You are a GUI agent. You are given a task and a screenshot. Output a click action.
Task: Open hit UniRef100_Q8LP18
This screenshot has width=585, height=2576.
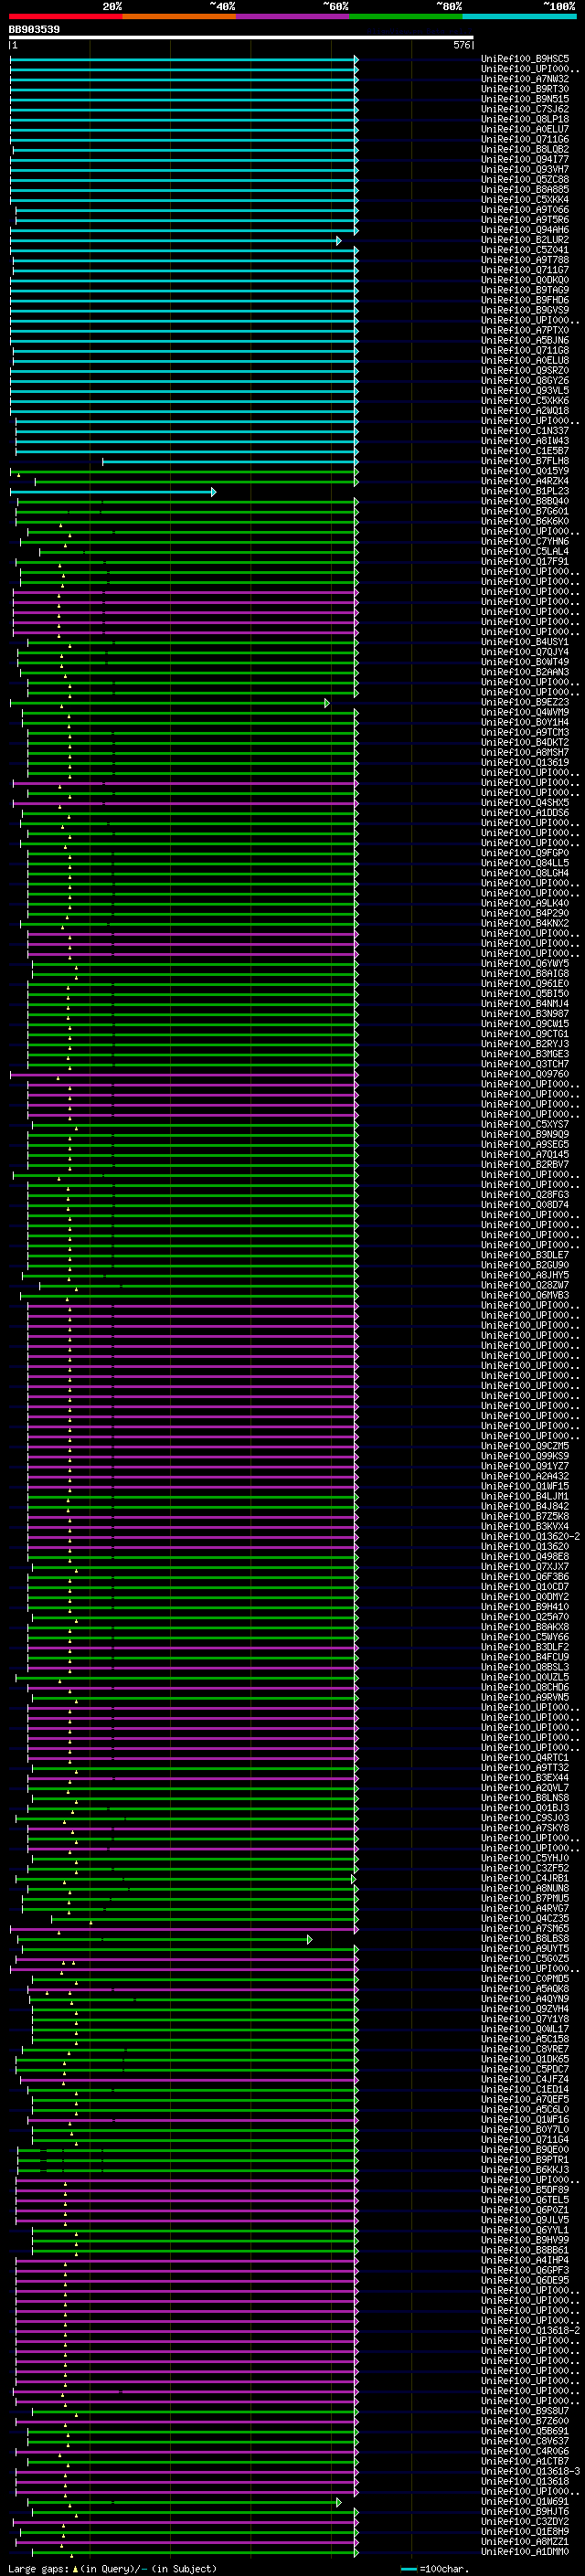(x=525, y=119)
